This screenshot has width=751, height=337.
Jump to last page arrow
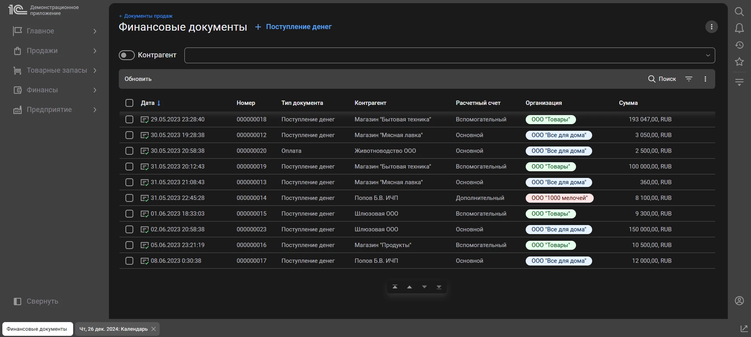tap(439, 287)
